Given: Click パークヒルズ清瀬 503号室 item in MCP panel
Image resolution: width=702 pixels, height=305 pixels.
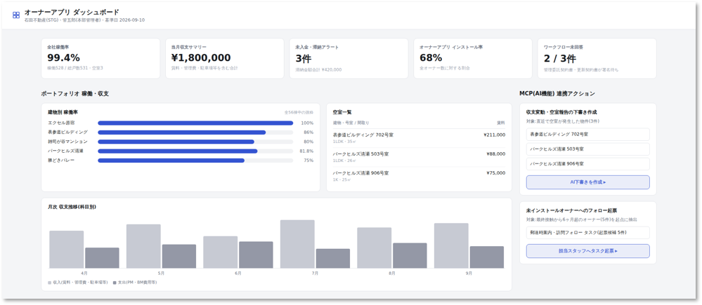Looking at the screenshot, I should [587, 149].
